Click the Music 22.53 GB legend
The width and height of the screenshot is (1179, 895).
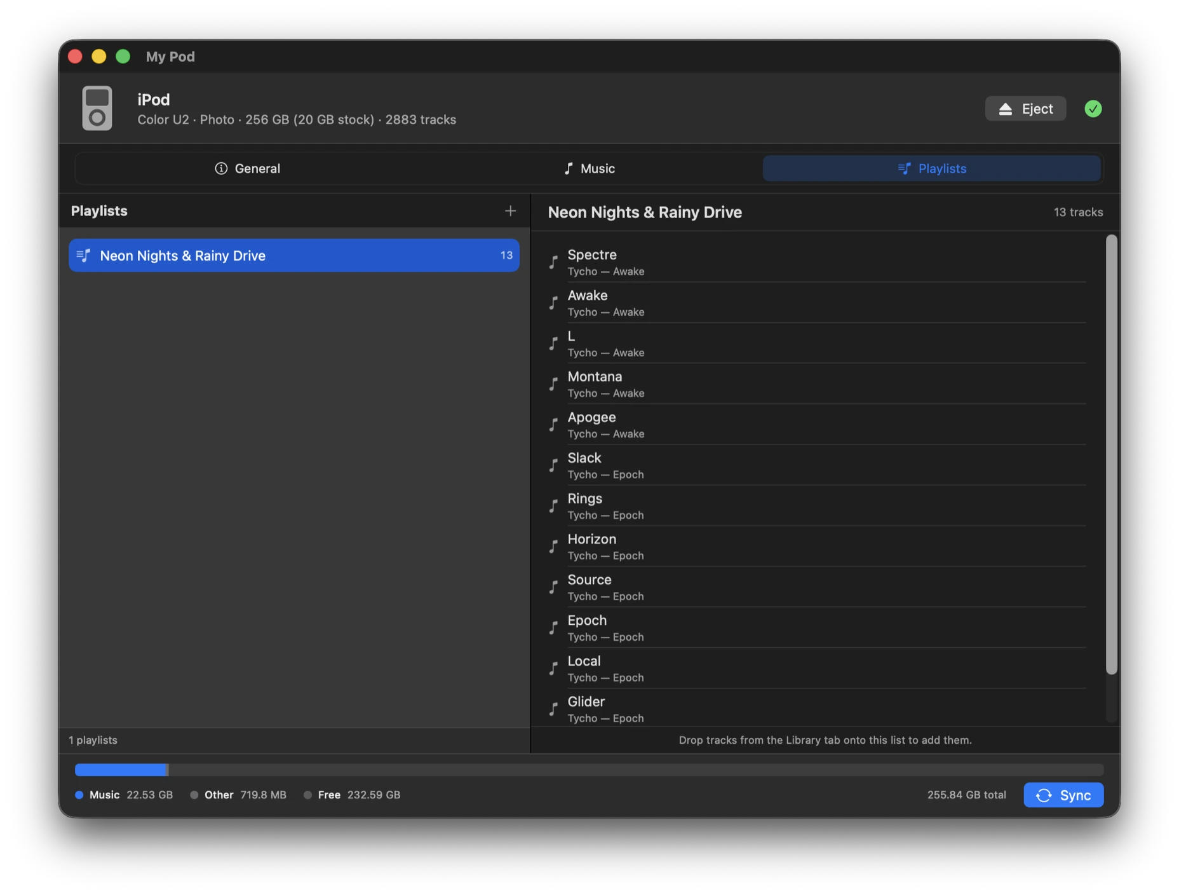pyautogui.click(x=124, y=795)
